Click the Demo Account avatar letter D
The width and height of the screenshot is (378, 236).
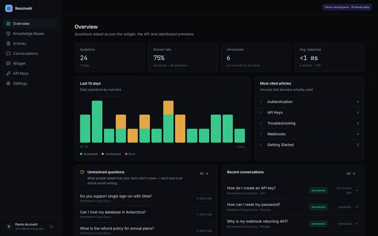[9, 227]
